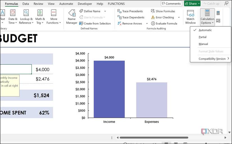Select the light purple Expenses bar
Viewport: 232px width, 144px height.
(152, 100)
